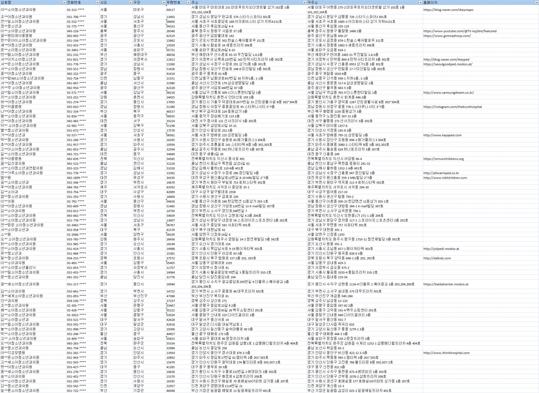Select the cell containing 광*완미래아동병원
539x393 pixels.
[x=16, y=36]
